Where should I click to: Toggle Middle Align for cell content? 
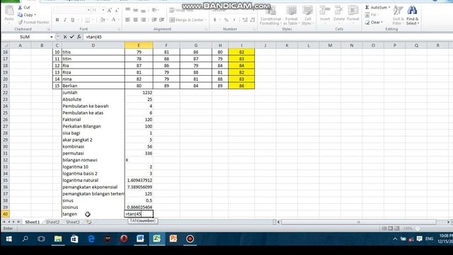point(135,11)
